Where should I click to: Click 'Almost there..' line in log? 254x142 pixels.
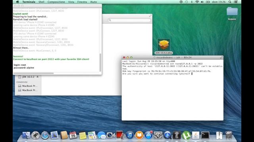pos(21,48)
